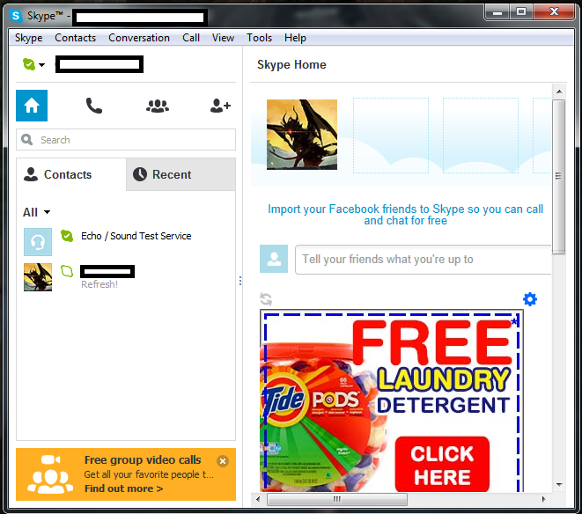
Task: Click the 'Refresh!' mood text under the contact
Action: click(x=99, y=284)
